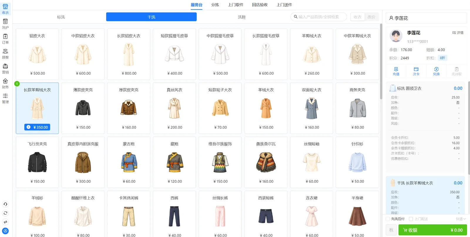Open the 管理 sidebar section
The width and height of the screenshot is (470, 237).
[5, 98]
